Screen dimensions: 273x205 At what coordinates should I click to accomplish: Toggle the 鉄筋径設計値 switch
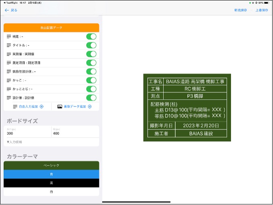[91, 71]
